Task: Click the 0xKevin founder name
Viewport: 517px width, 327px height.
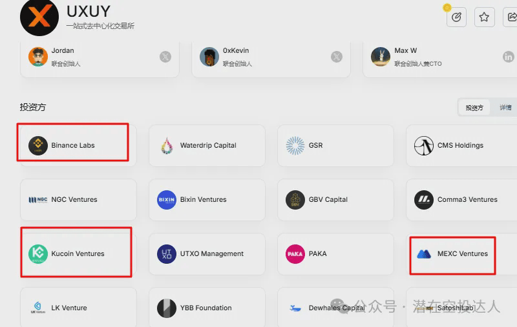Action: [x=236, y=51]
